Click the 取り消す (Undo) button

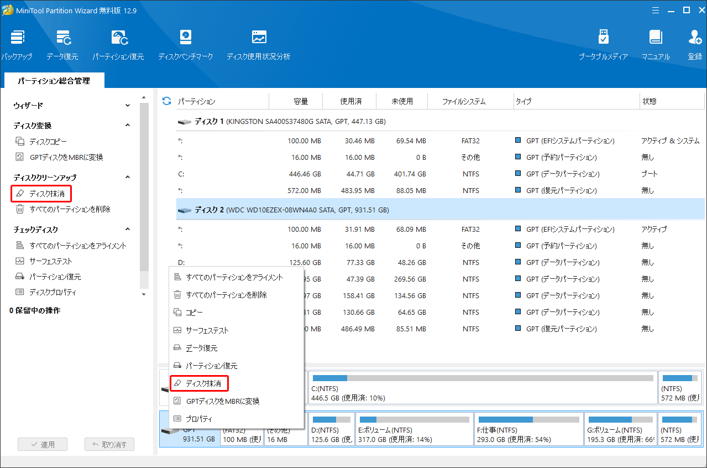coord(109,444)
